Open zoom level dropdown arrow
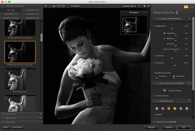 click(x=139, y=6)
